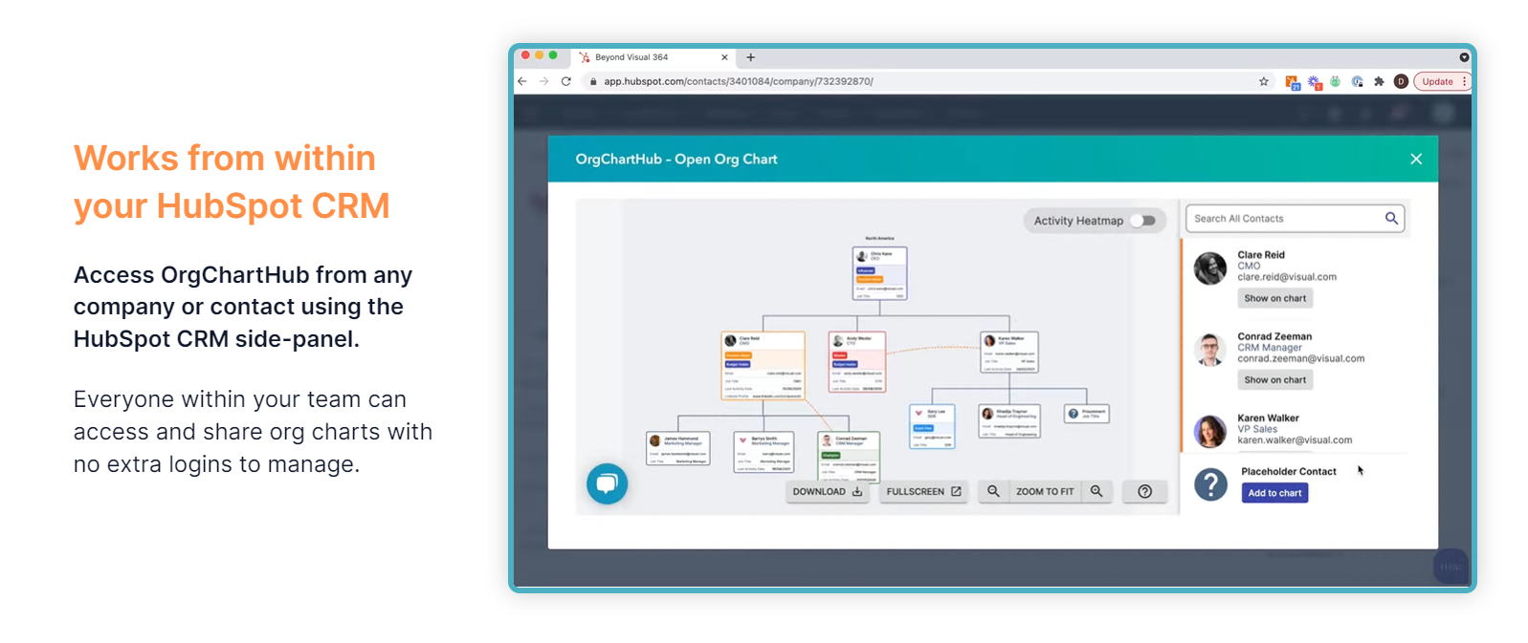Screen dimensions: 1528x643
Task: Open the orange extension icon with badge 21
Action: pyautogui.click(x=1293, y=82)
